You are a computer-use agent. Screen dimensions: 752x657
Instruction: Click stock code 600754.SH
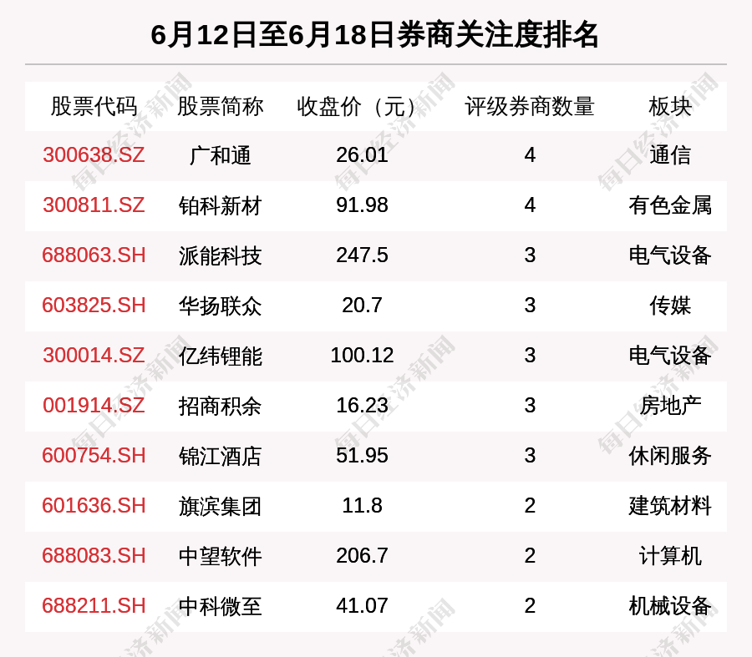94,455
